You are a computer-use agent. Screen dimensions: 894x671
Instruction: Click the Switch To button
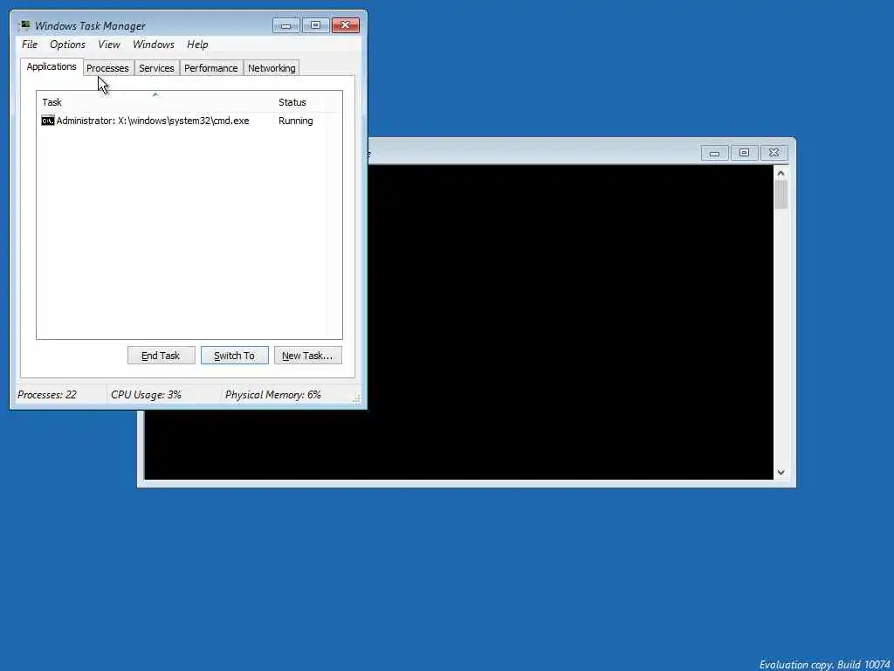tap(234, 356)
